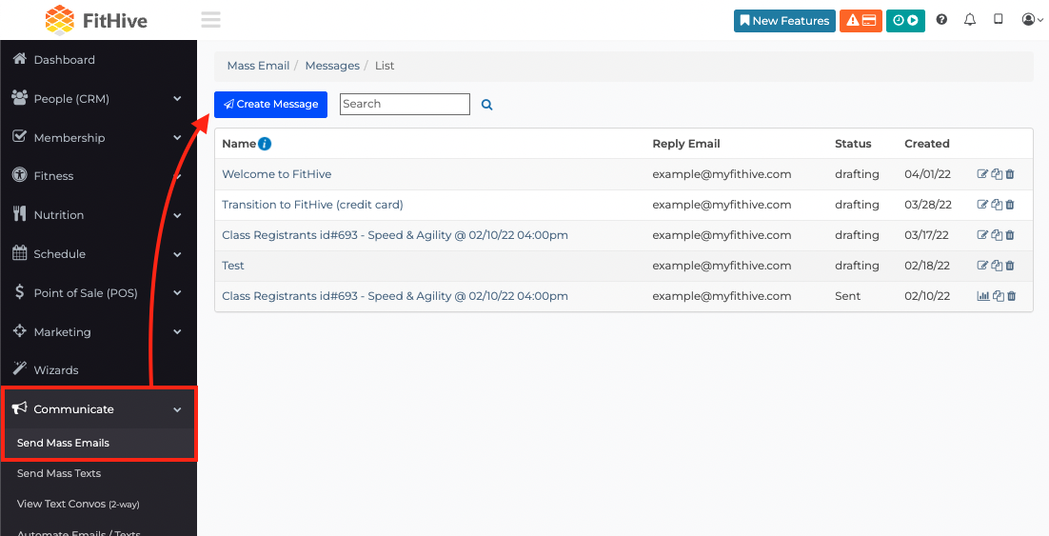This screenshot has width=1049, height=536.
Task: Copy the Sent 02/10/22 message
Action: click(999, 296)
